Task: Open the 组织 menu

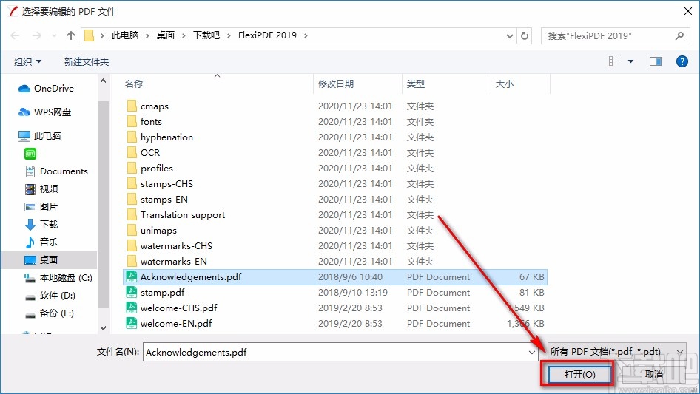Action: point(27,61)
